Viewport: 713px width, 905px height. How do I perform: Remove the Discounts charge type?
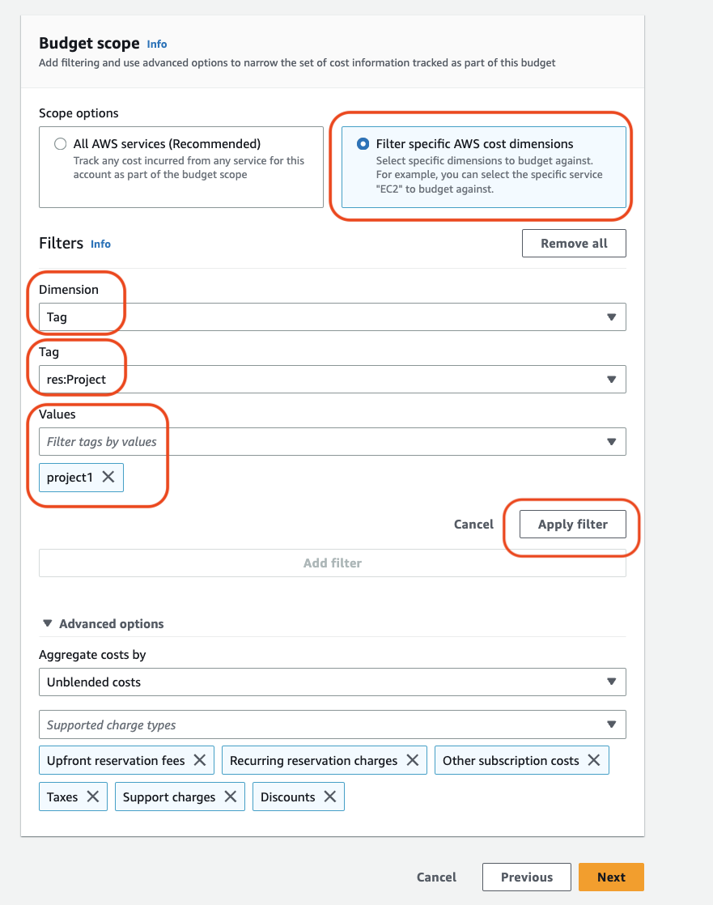329,797
